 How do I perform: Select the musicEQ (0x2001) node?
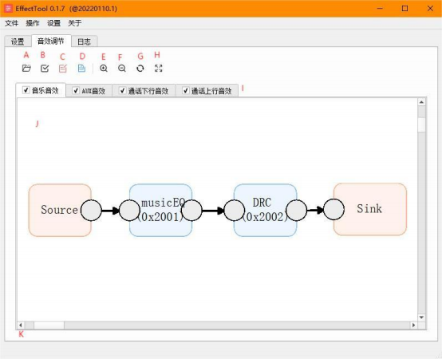pos(161,210)
